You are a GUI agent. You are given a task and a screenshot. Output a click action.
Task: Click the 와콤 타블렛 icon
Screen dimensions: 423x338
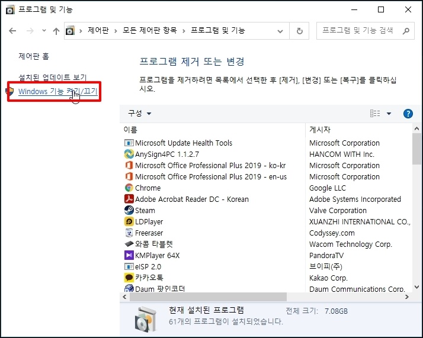[x=129, y=244]
